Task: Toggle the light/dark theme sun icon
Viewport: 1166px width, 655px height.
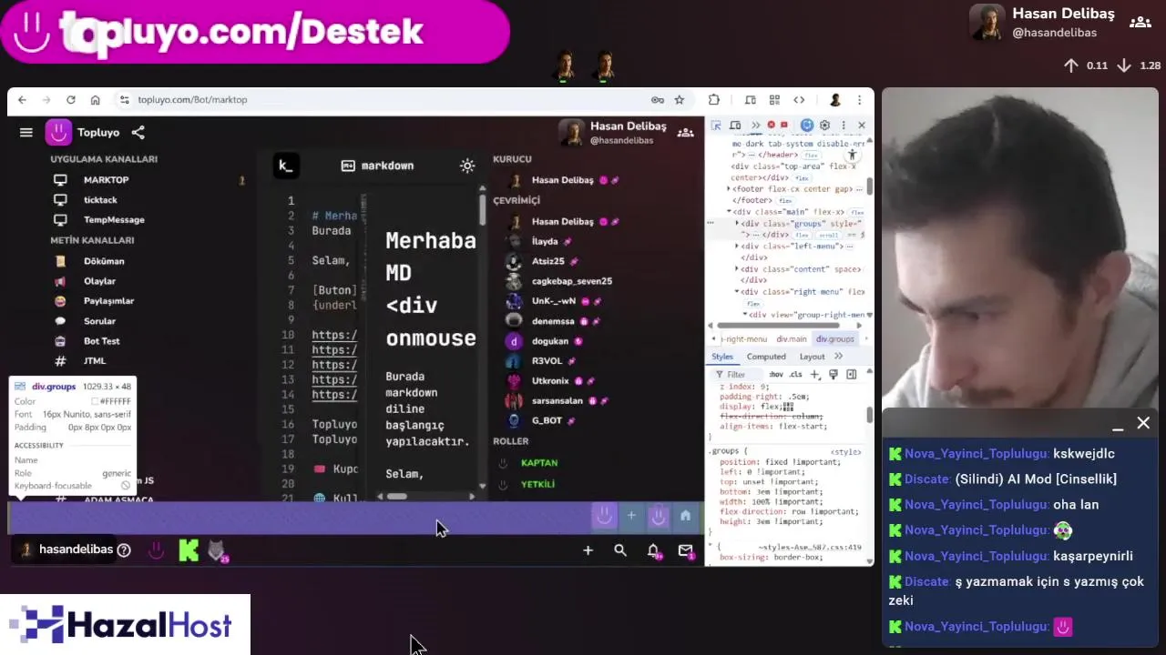Action: pos(467,166)
